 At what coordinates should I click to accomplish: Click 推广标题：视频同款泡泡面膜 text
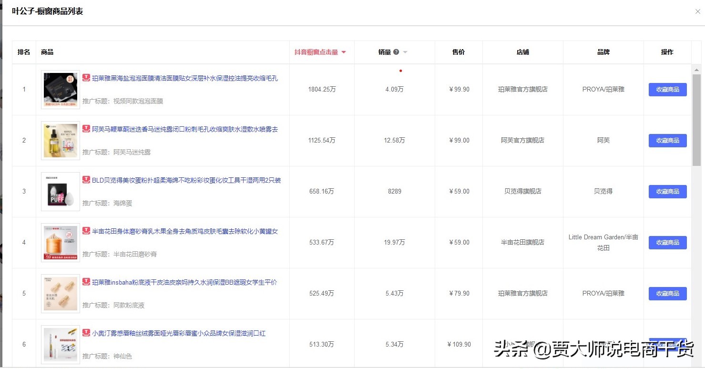[x=123, y=102]
